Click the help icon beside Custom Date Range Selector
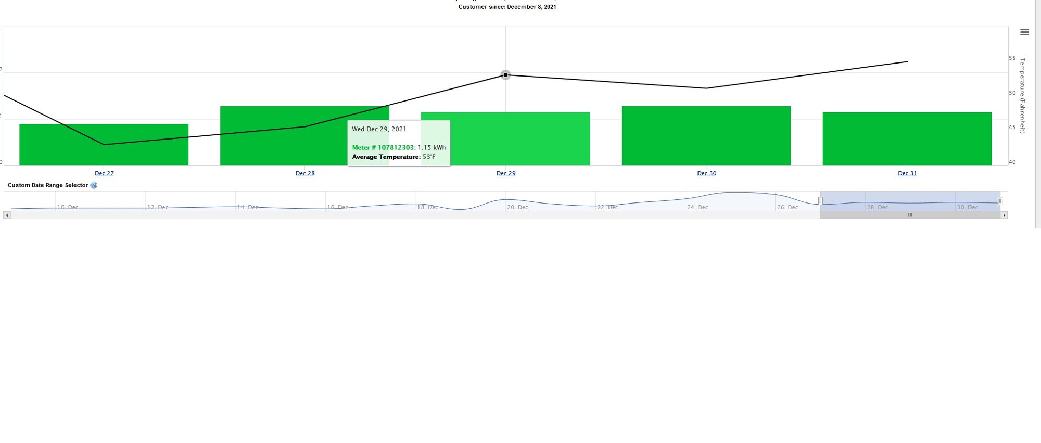The width and height of the screenshot is (1041, 443). click(94, 185)
